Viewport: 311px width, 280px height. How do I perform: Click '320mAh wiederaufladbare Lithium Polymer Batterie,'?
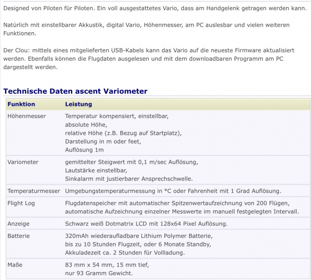click(139, 236)
